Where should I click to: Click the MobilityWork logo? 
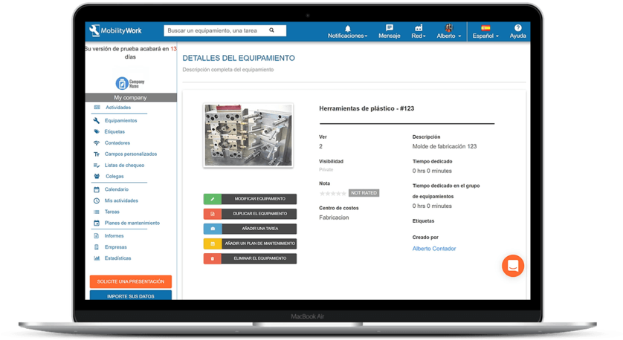116,30
